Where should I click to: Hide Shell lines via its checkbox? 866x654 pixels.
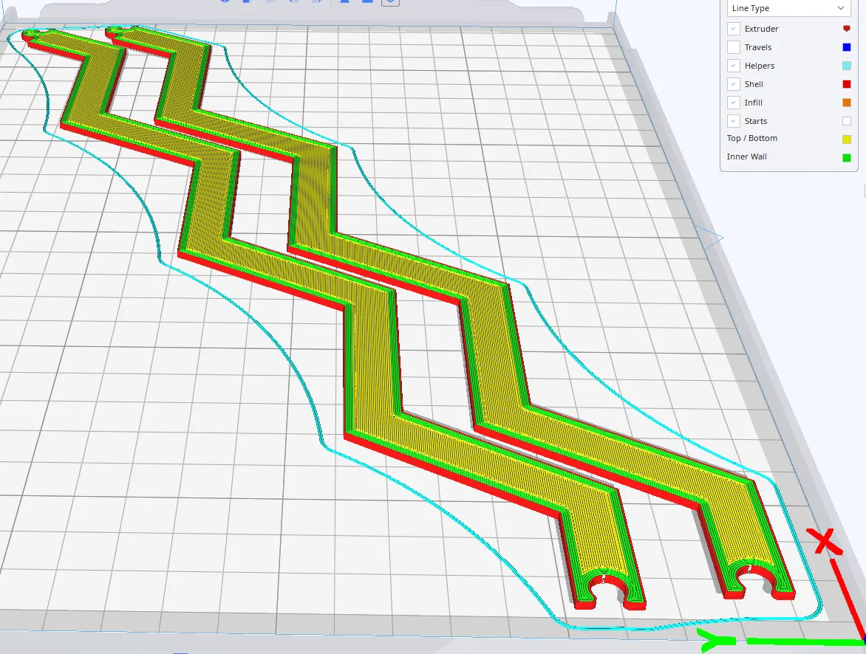click(x=734, y=84)
